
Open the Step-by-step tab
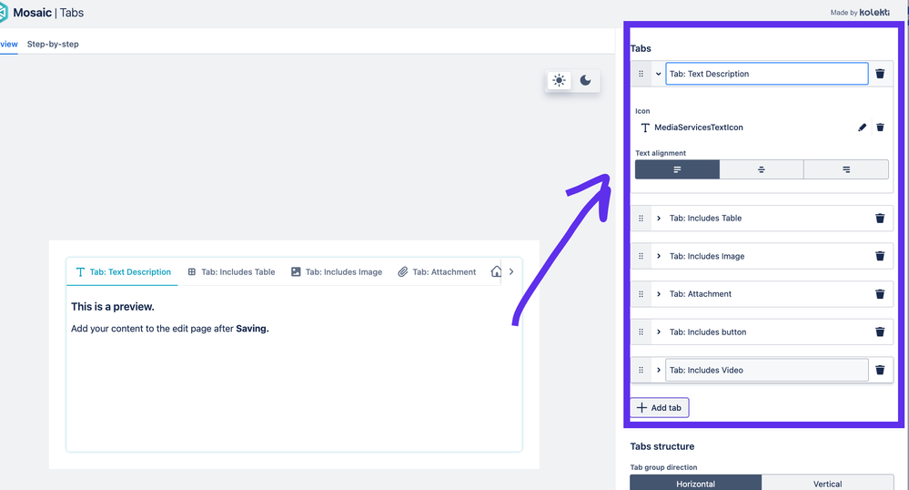click(x=53, y=44)
